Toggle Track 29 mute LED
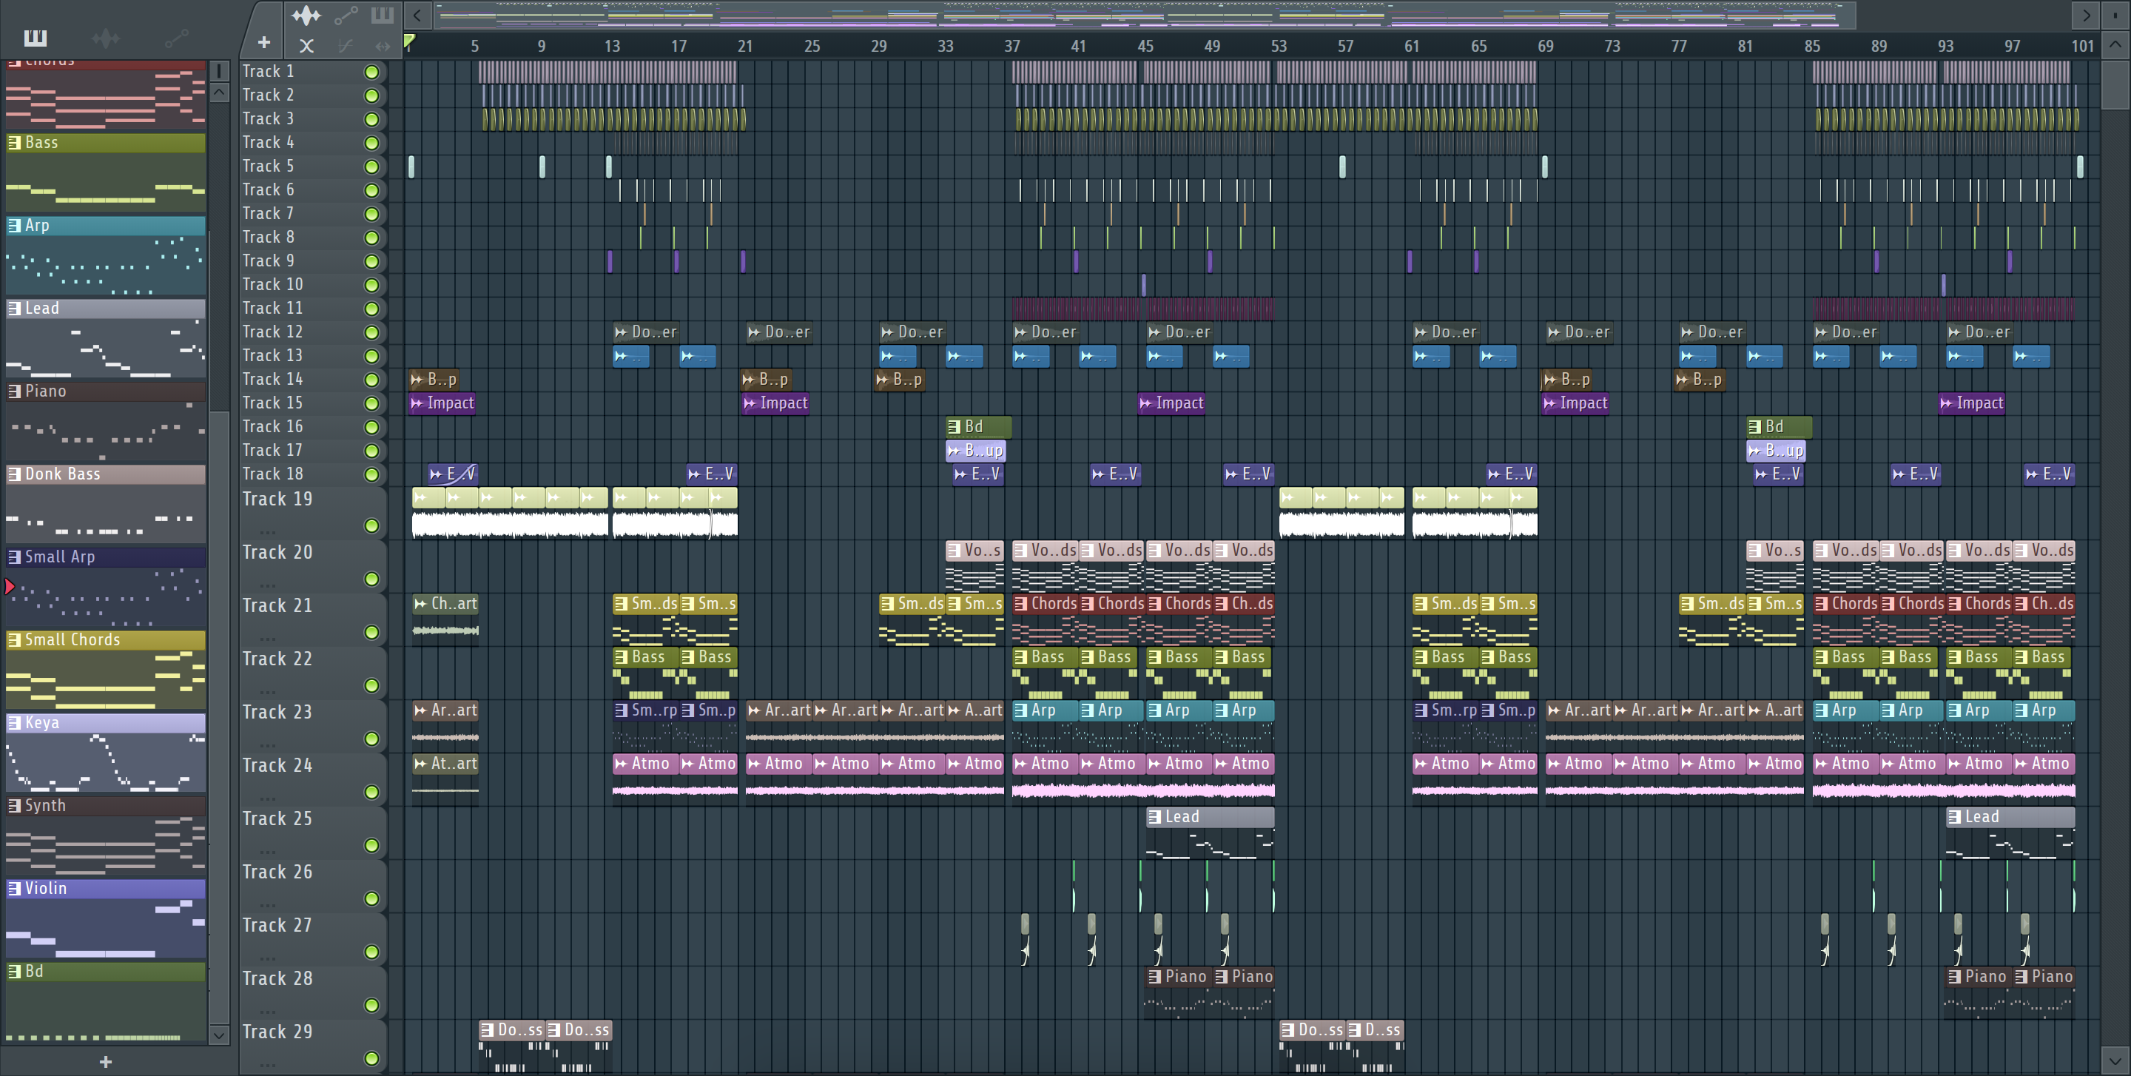This screenshot has width=2131, height=1076. 372,1059
